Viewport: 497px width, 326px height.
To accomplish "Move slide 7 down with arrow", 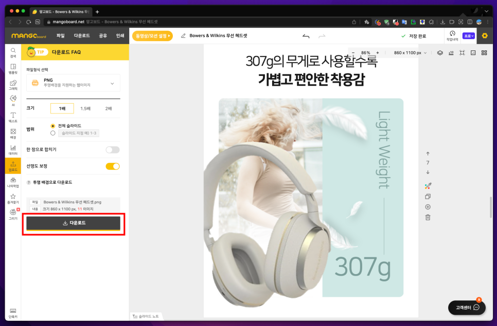I will coord(428,172).
